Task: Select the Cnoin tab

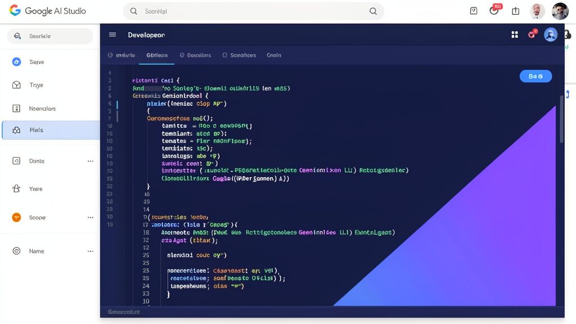Action: 274,55
